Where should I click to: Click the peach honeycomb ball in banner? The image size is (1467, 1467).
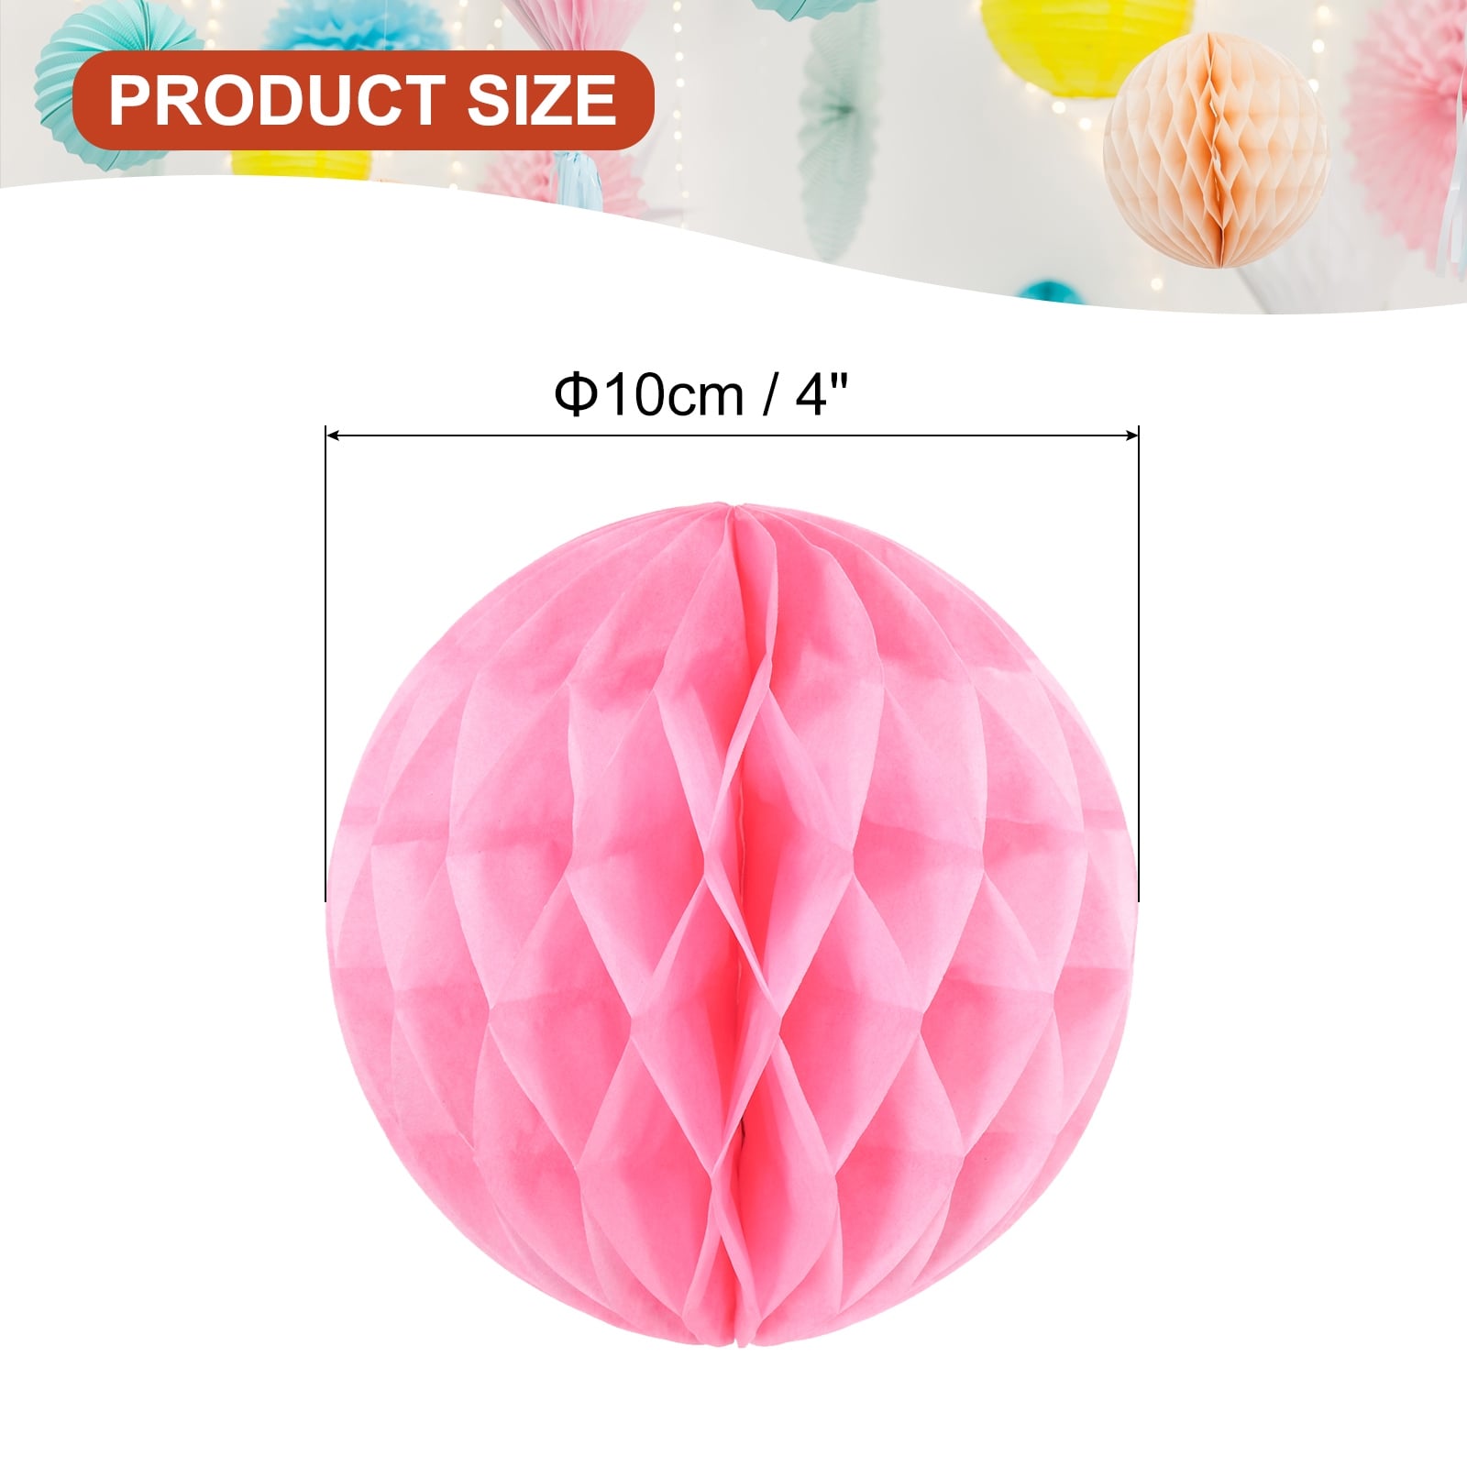[1217, 150]
